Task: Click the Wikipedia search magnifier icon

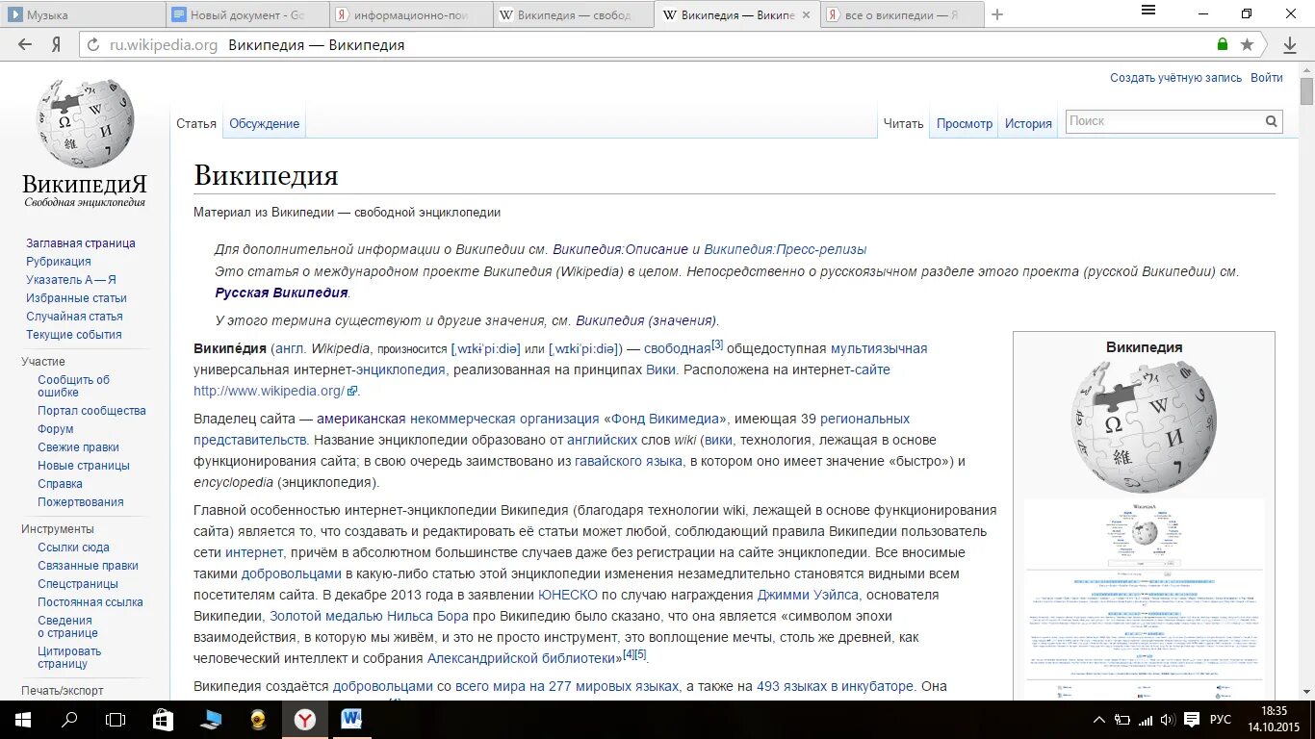Action: point(1272,121)
